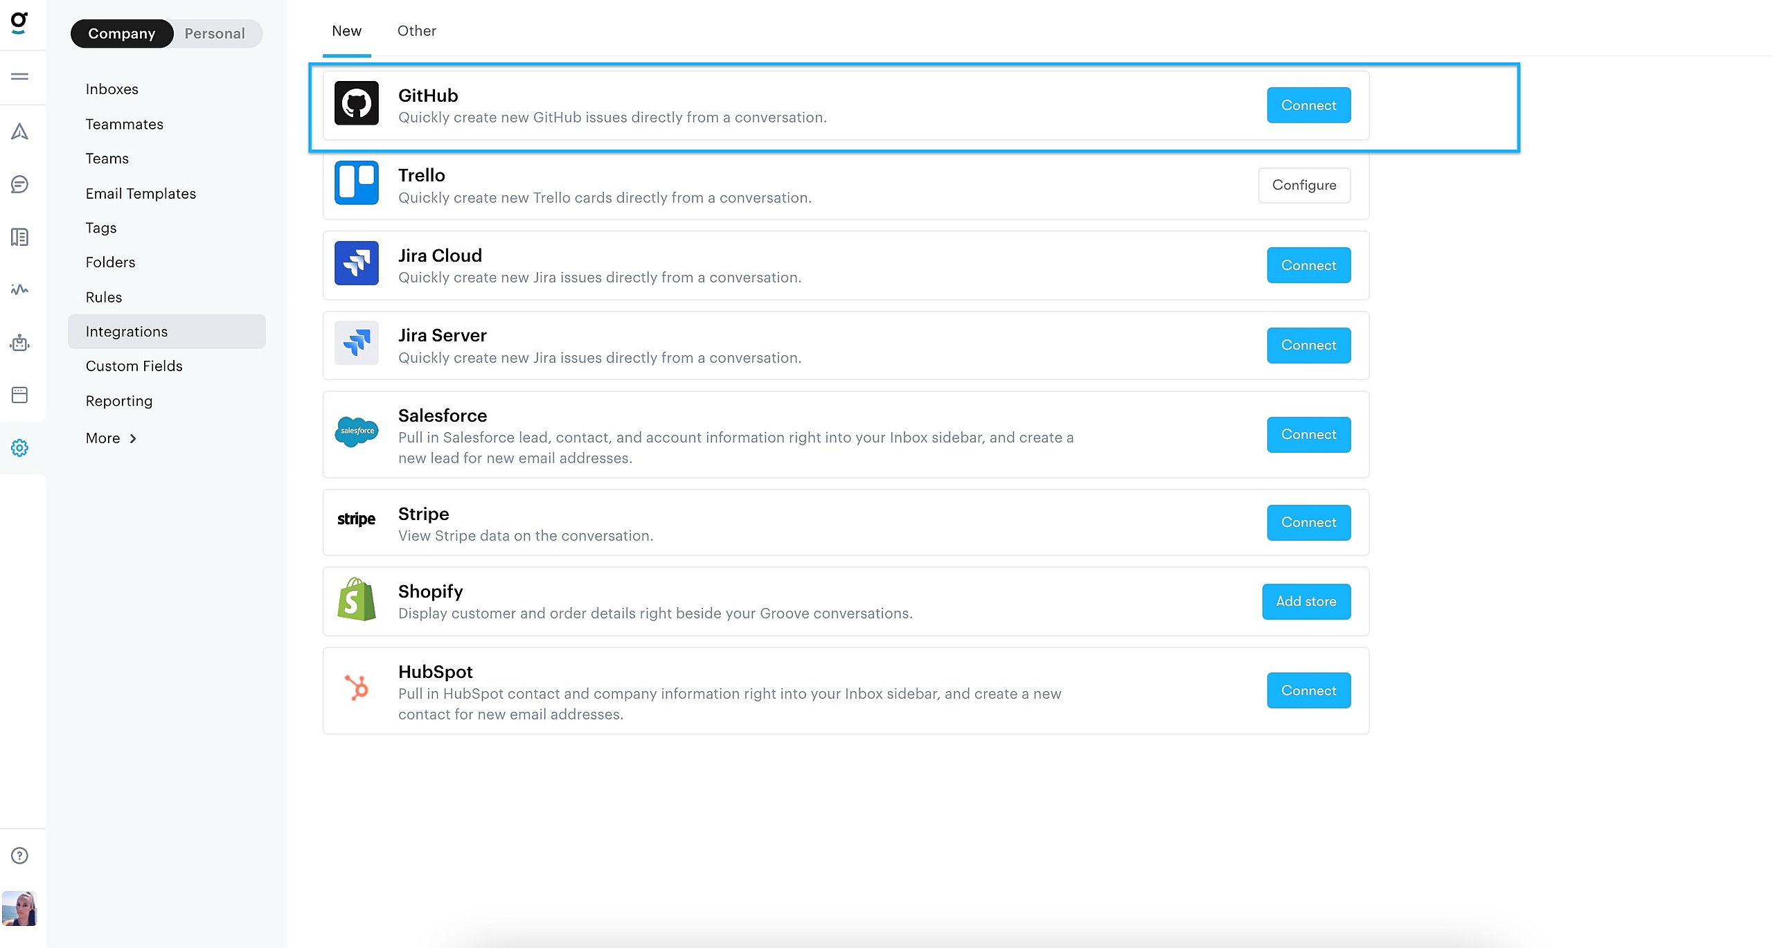Click the Stripe integration title

[x=424, y=514]
